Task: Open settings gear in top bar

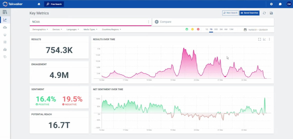Action: 271,4
